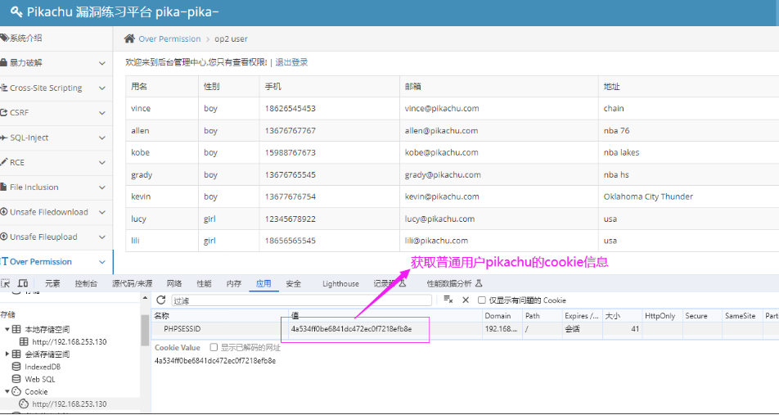Open the Lighthouse tab in DevTools

[x=340, y=284]
